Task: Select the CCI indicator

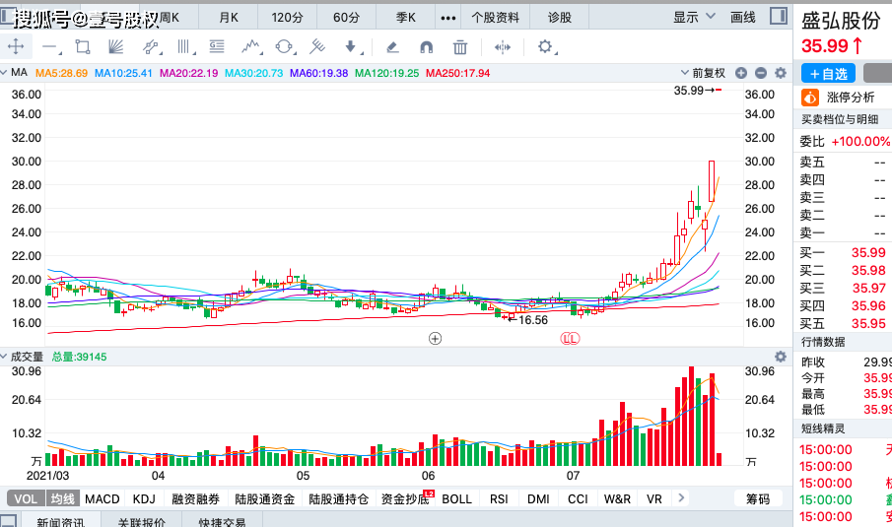Action: [578, 498]
